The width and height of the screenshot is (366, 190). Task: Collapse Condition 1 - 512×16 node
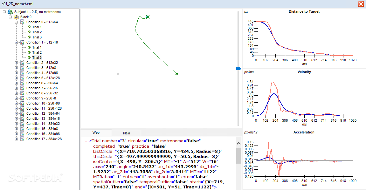pos(16,42)
